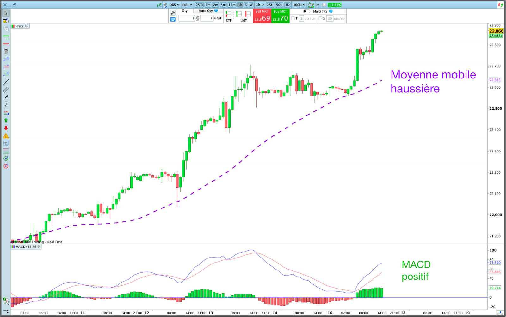This screenshot has height=317, width=506.
Task: Select the red down arrow tool
Action: coord(6,128)
